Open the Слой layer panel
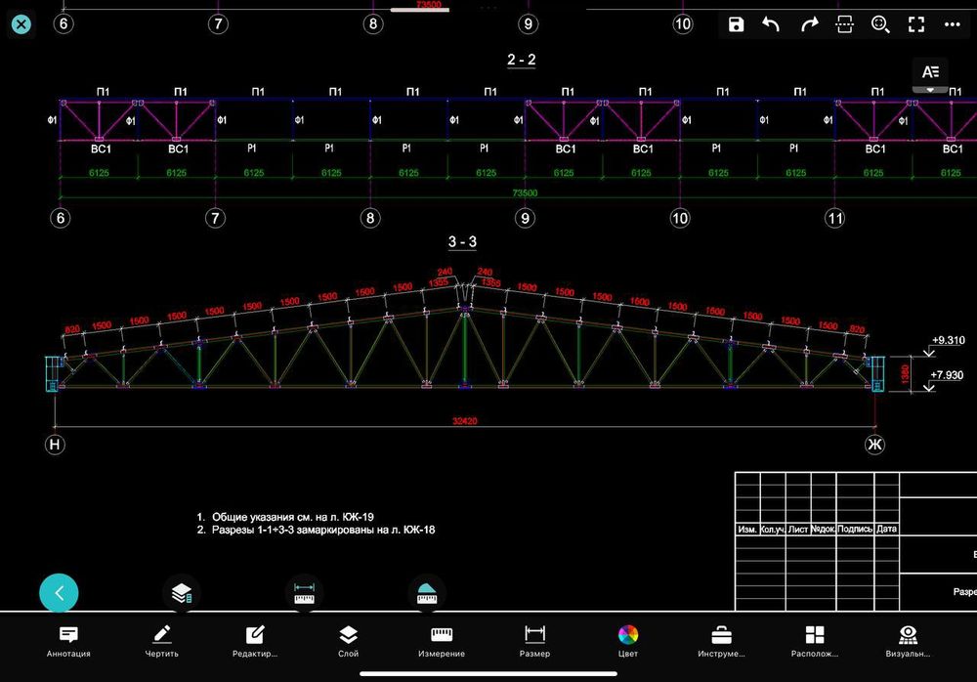The height and width of the screenshot is (682, 977). [349, 642]
